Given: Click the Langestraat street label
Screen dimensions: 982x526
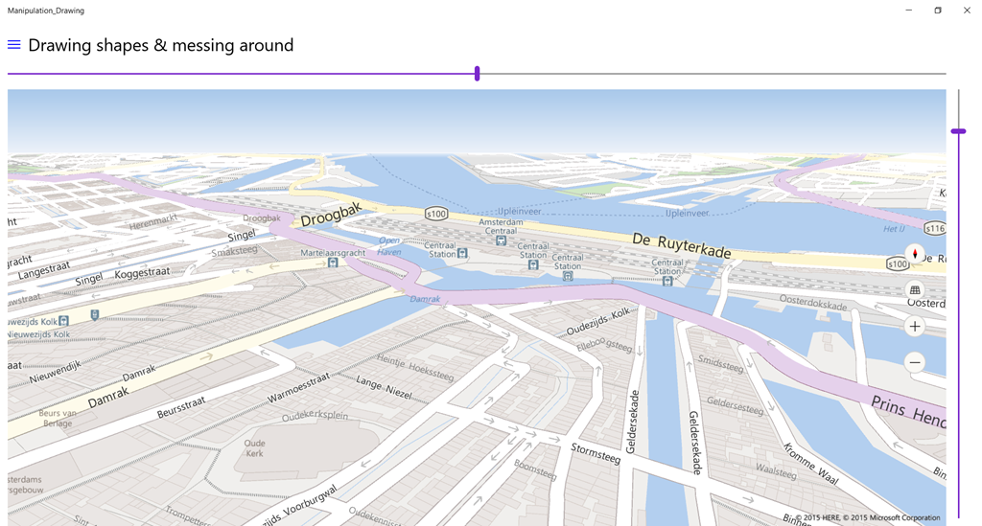Looking at the screenshot, I should (44, 270).
